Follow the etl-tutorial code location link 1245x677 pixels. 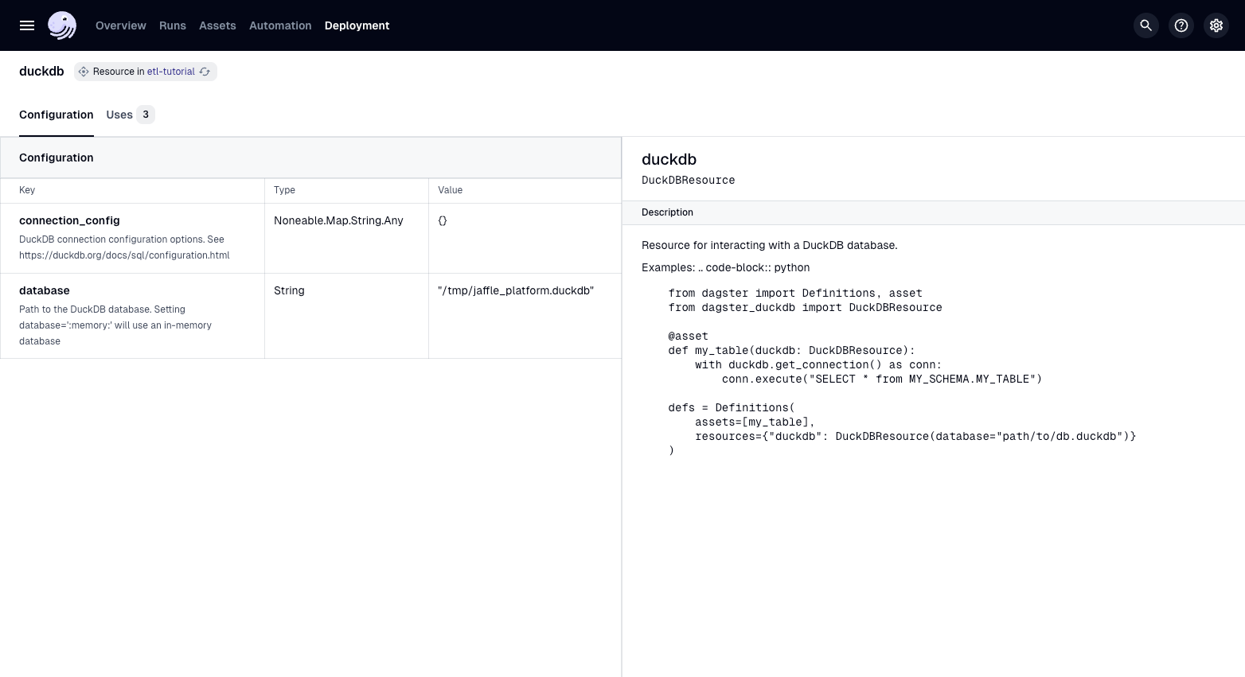170,72
